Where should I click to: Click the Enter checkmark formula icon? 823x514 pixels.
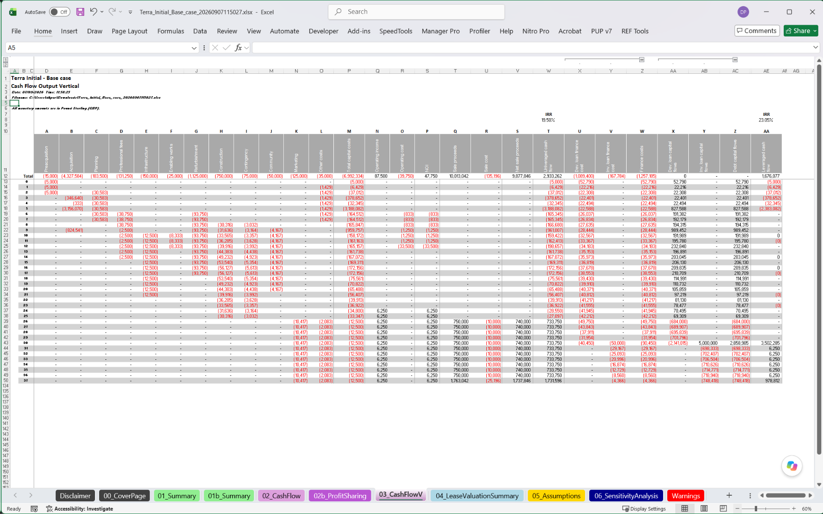pyautogui.click(x=227, y=48)
